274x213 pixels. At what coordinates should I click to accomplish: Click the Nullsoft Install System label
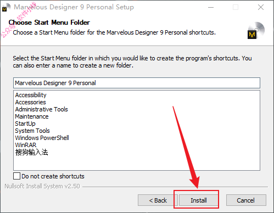pyautogui.click(x=42, y=186)
